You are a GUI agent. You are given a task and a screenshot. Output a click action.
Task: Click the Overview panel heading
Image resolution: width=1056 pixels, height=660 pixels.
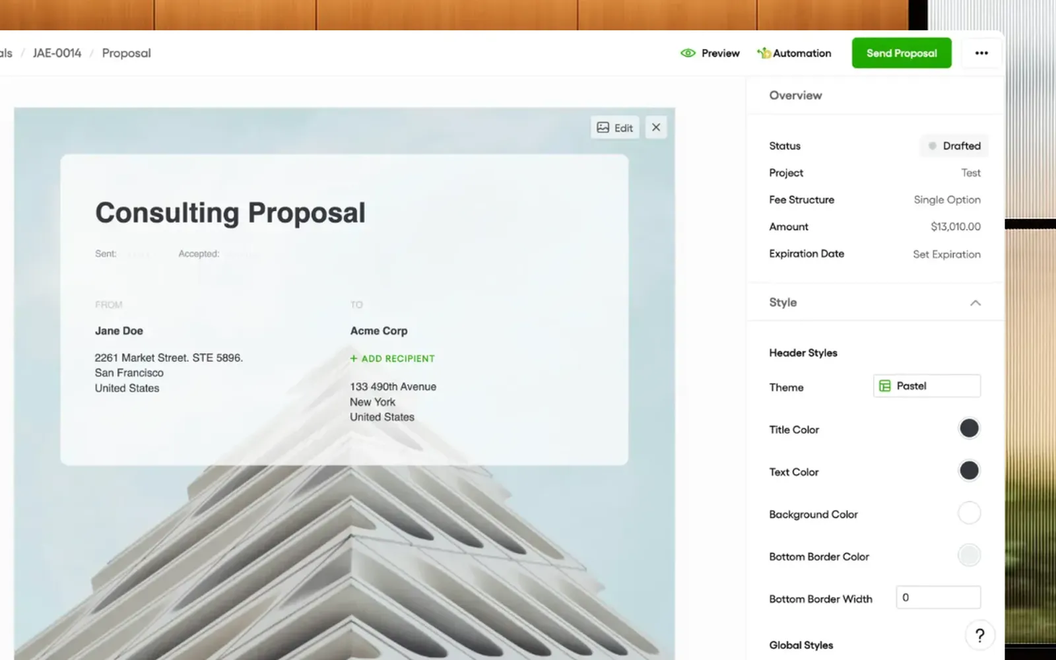pos(795,95)
